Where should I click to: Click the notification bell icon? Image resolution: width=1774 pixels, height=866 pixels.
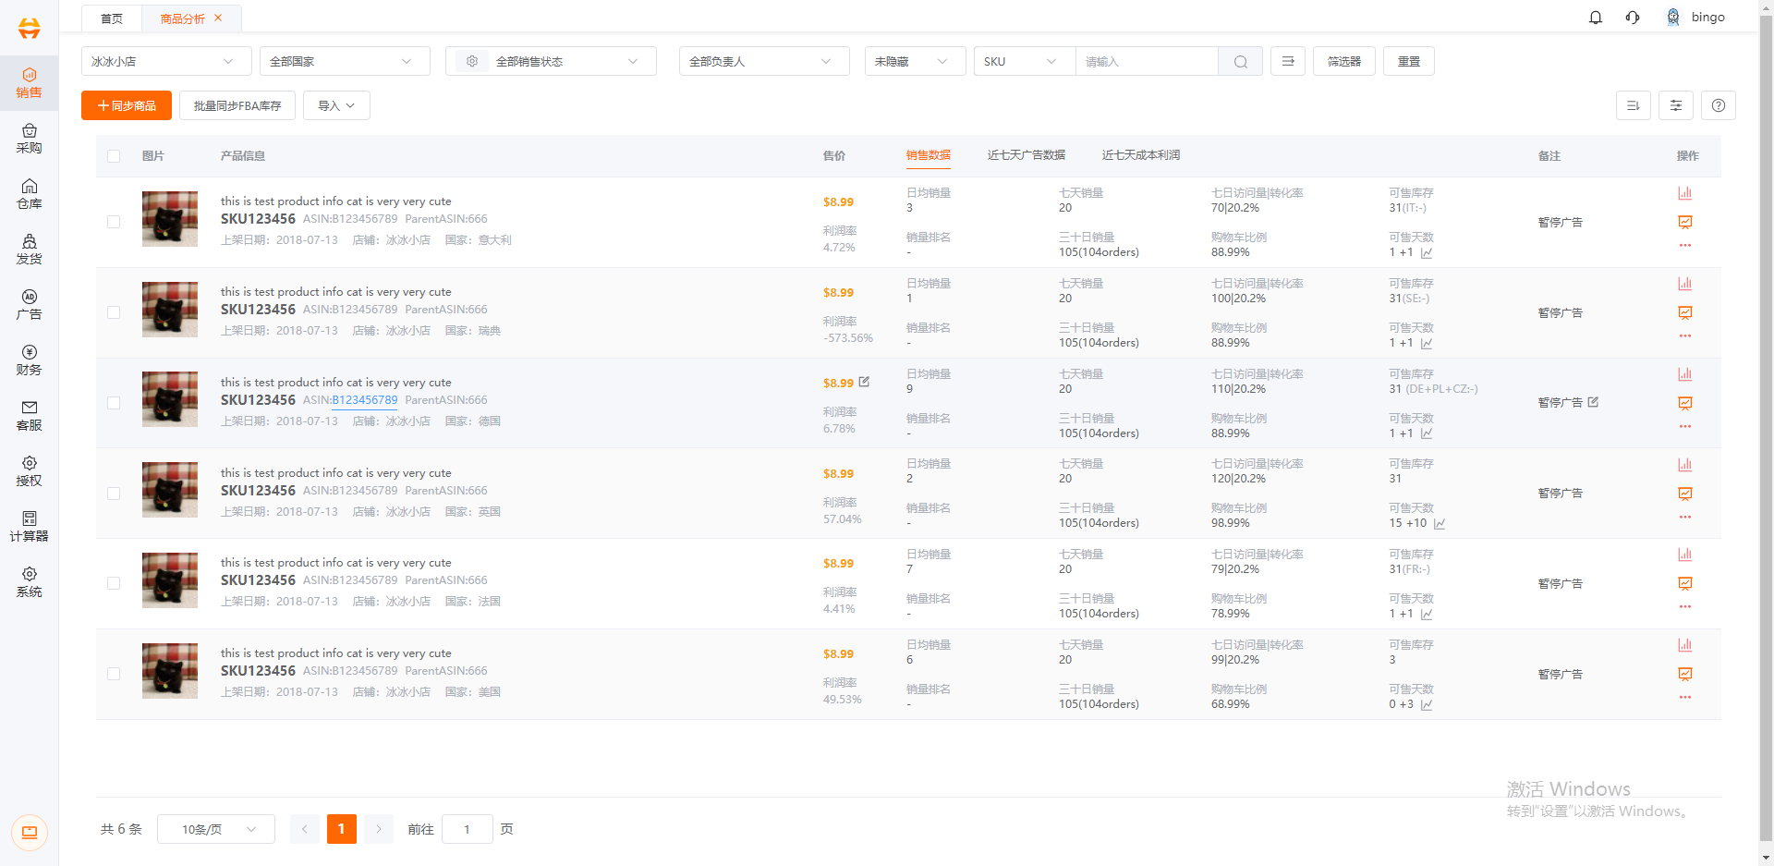(x=1595, y=18)
